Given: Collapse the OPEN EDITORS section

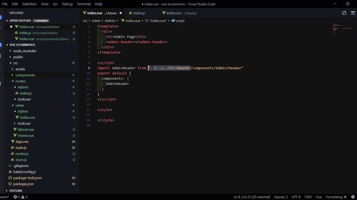Looking at the screenshot, I should pos(20,21).
